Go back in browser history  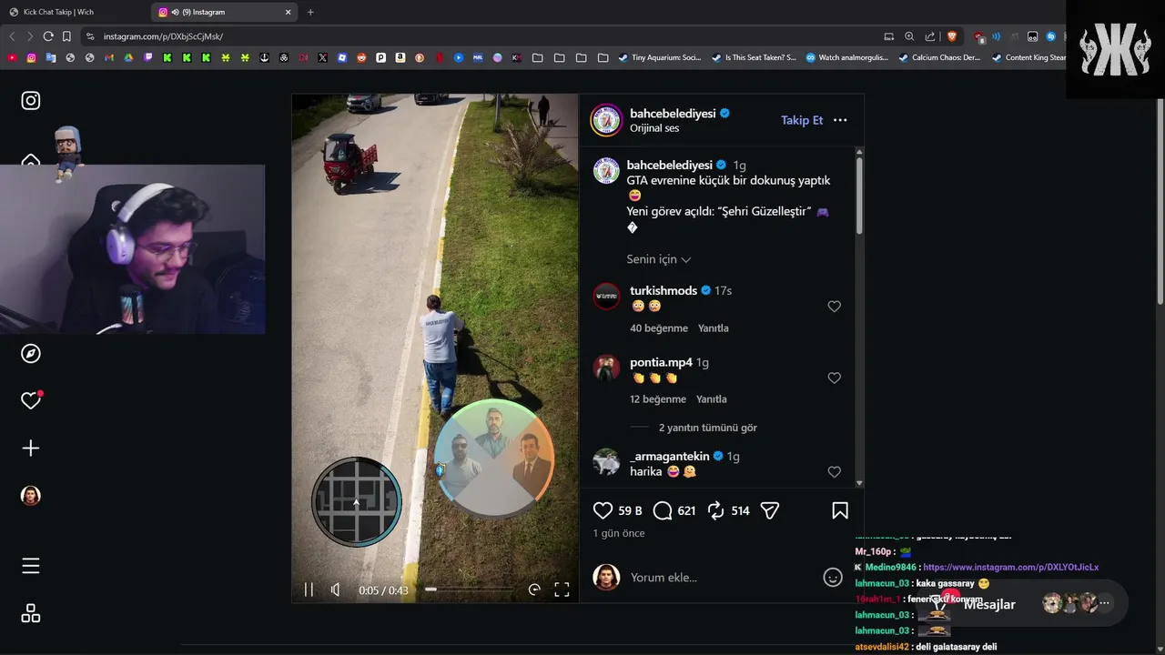click(12, 36)
